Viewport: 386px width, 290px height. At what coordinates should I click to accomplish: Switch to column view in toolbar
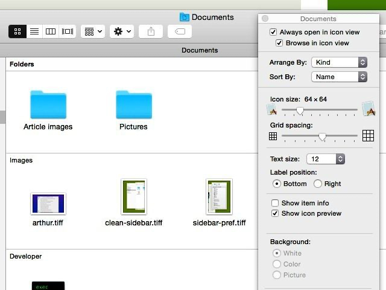[51, 31]
